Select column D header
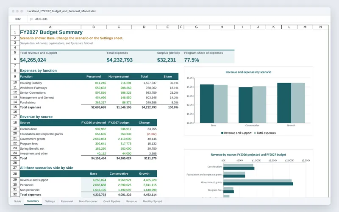Image resolution: width=339 pixels, height=212 pixels. [144, 27]
